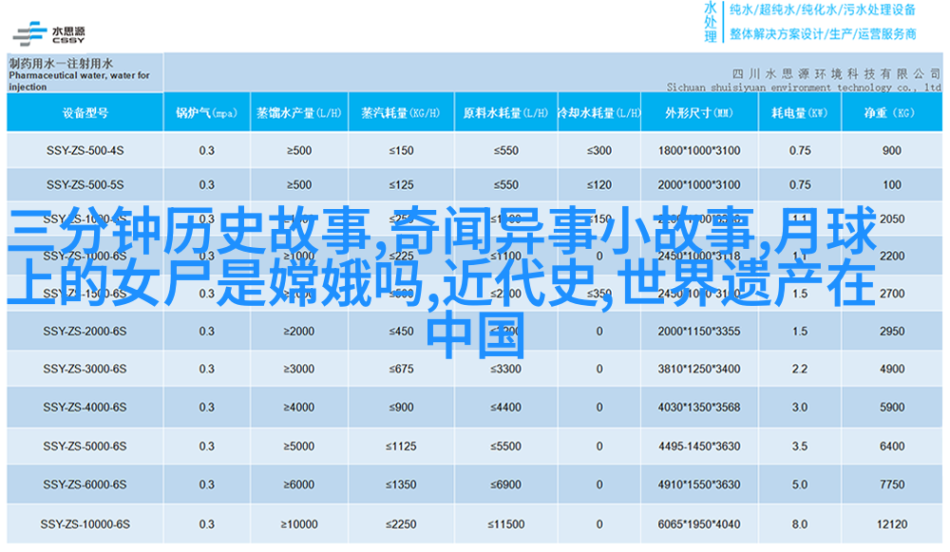Click the SSY-500-5S model cell
Image resolution: width=950 pixels, height=552 pixels.
click(85, 184)
